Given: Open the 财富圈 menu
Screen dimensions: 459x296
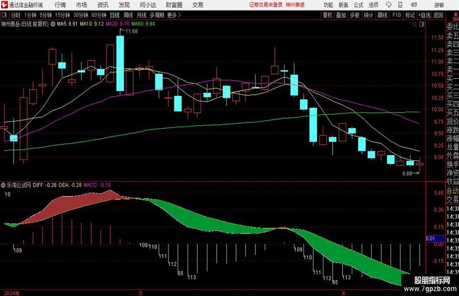Looking at the screenshot, I should point(174,5).
